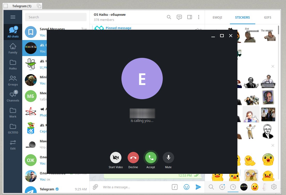
Task: Switch to the Channels folder
Action: pyautogui.click(x=13, y=97)
